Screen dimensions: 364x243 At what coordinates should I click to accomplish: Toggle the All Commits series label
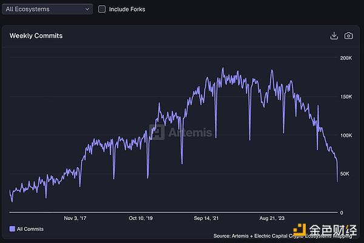(30, 229)
